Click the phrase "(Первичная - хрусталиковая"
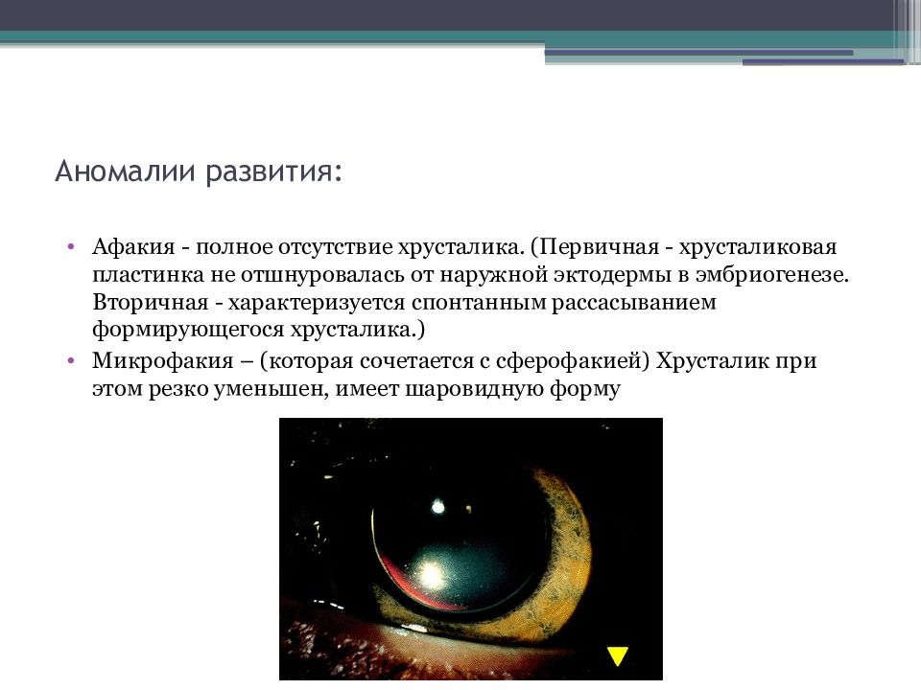 click(683, 247)
